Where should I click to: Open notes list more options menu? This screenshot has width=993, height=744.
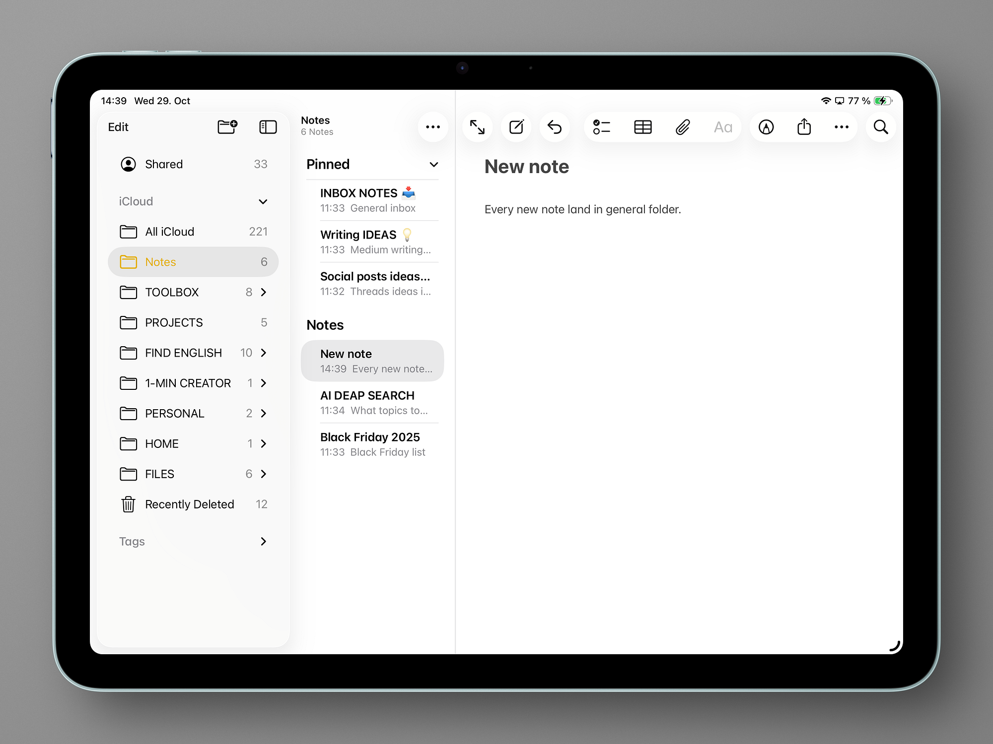[432, 127]
